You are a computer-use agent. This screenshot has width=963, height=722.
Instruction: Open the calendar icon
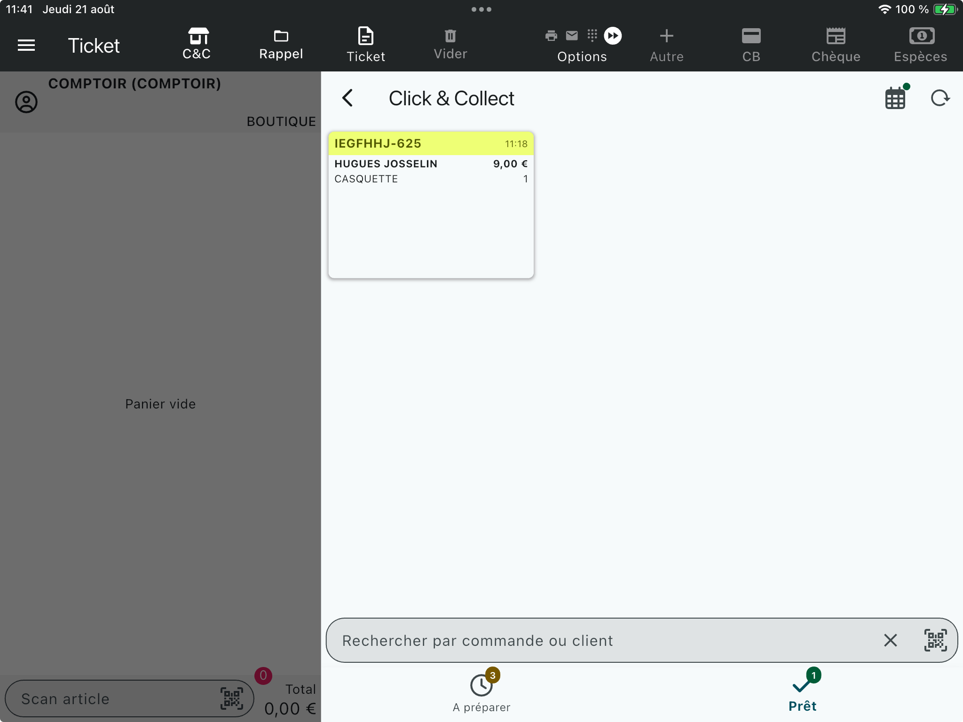pyautogui.click(x=895, y=99)
